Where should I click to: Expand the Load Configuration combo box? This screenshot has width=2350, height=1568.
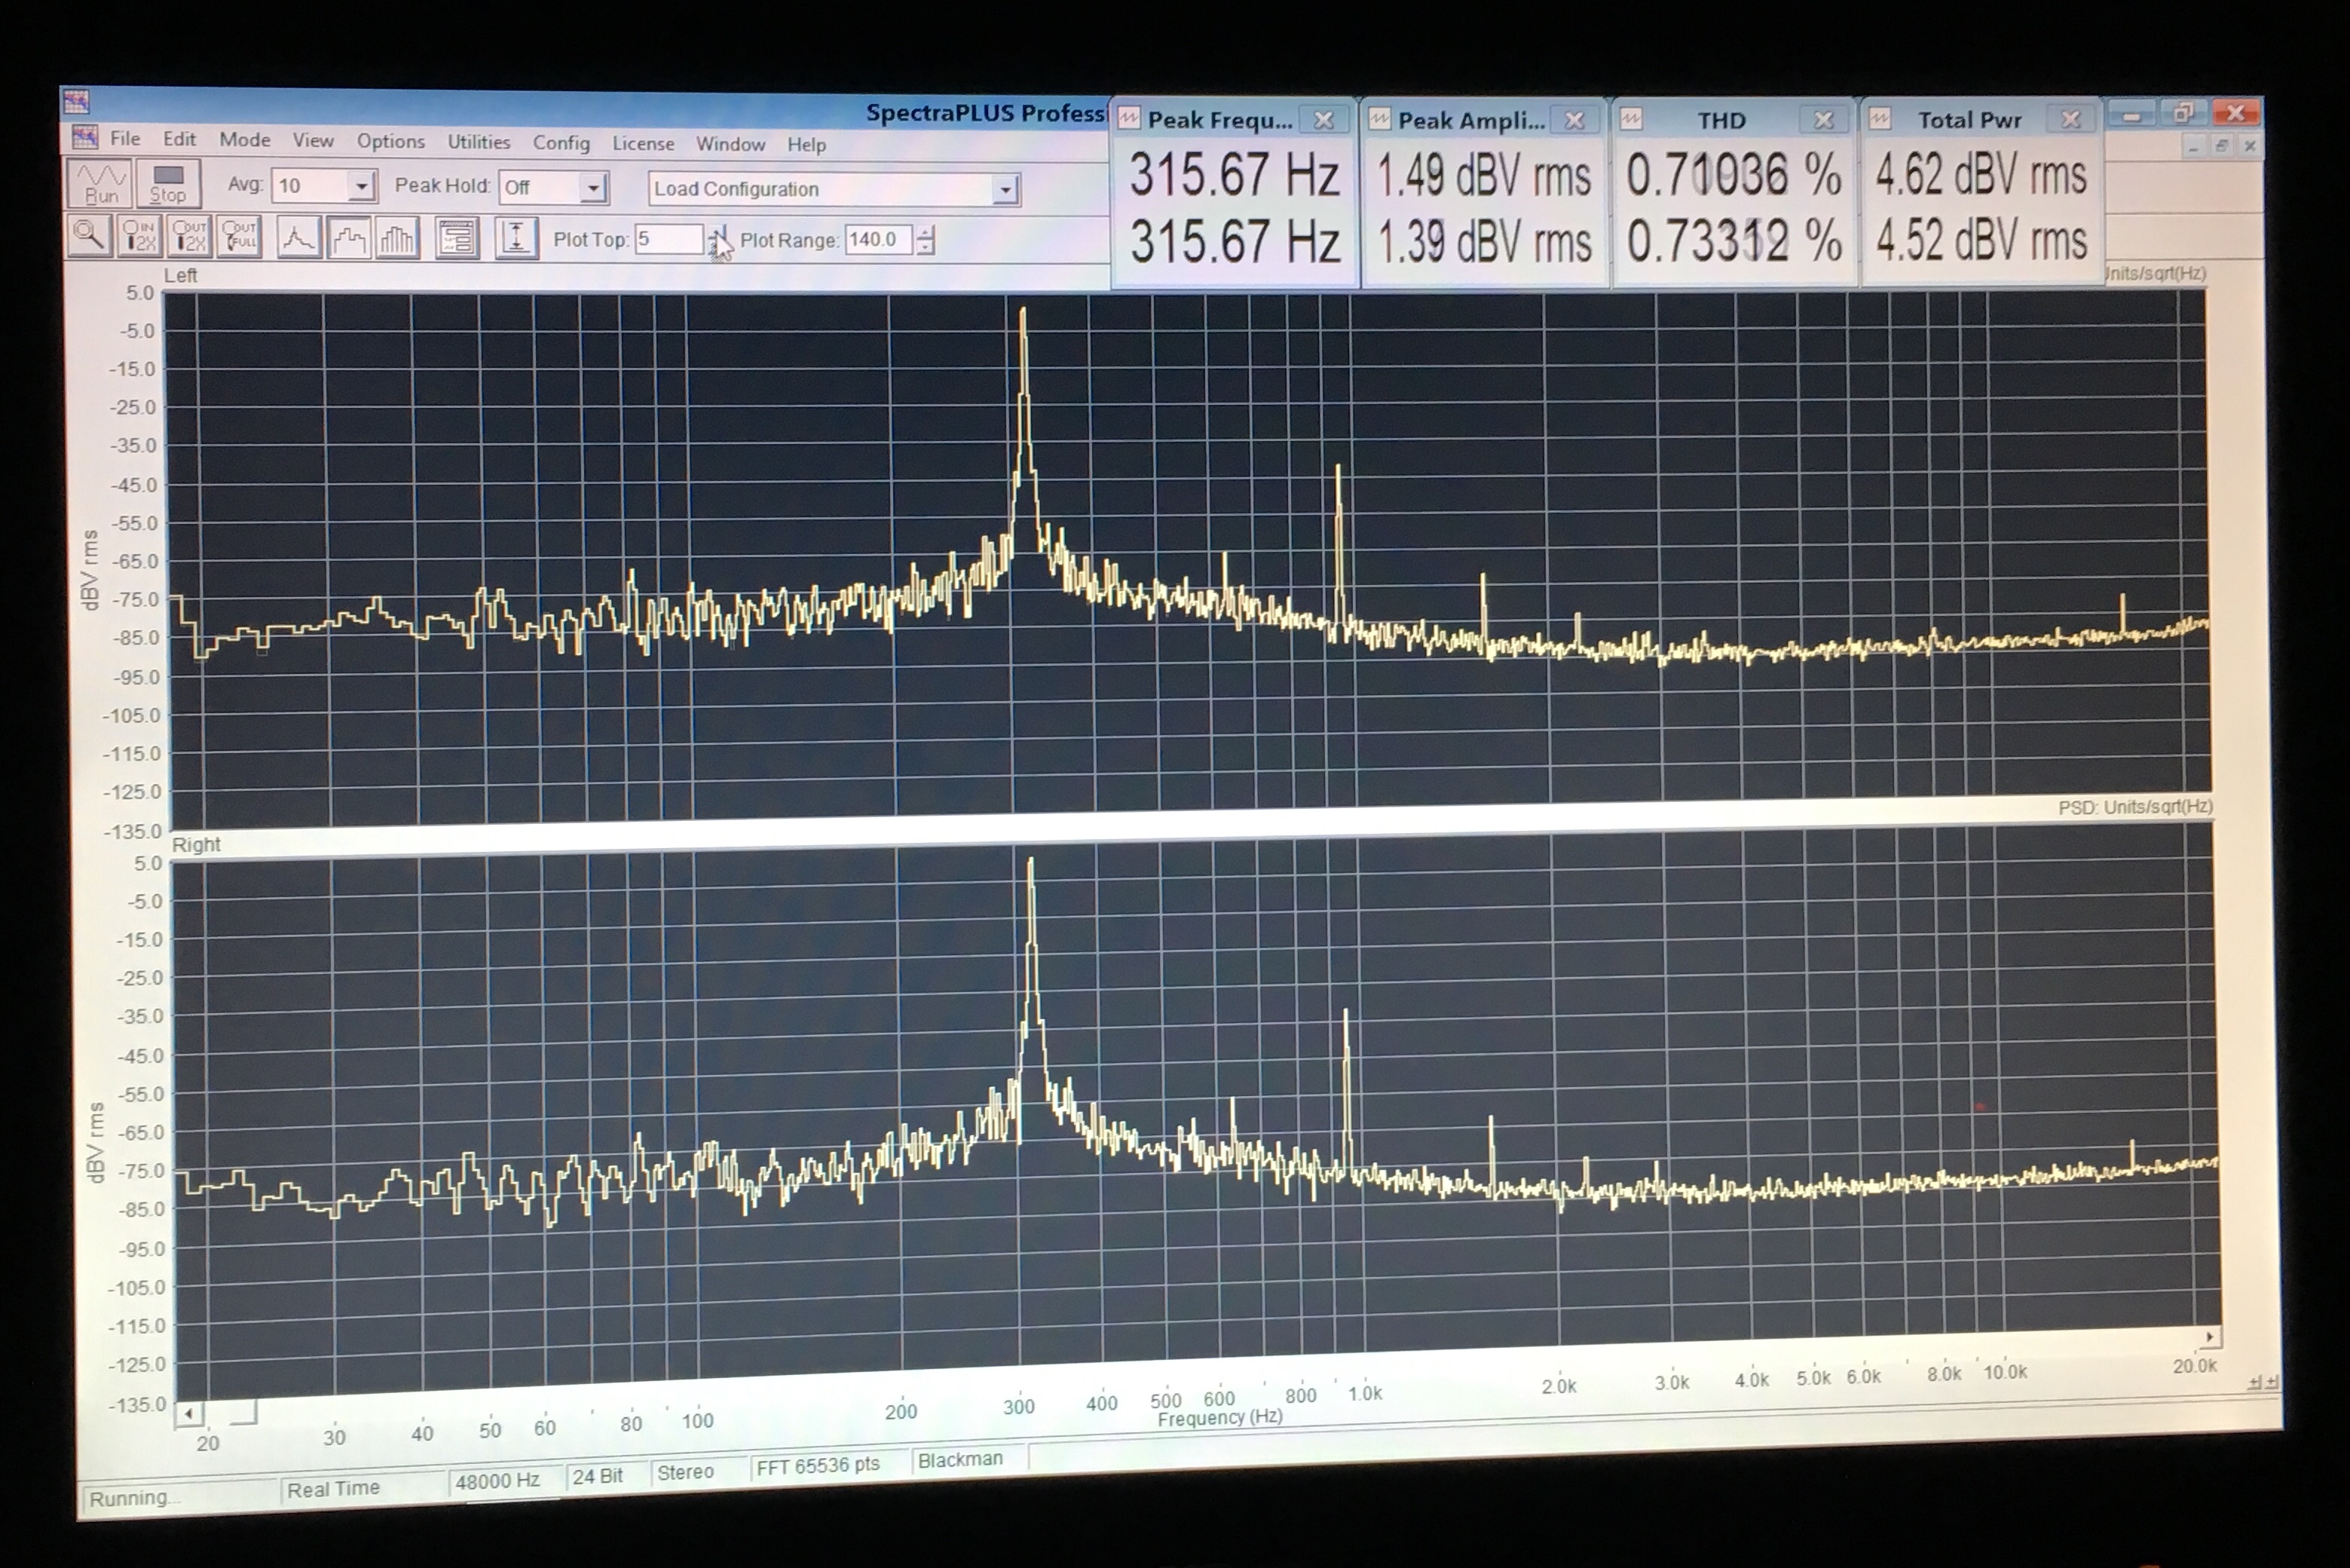(x=1005, y=190)
